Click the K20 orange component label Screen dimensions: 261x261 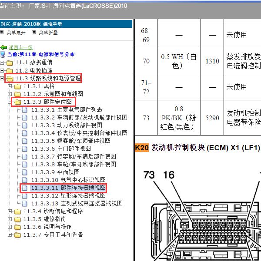pyautogui.click(x=142, y=148)
